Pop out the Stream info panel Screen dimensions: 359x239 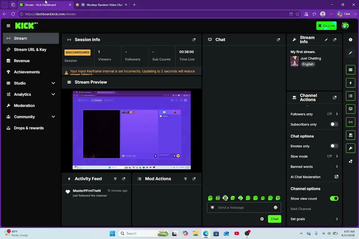click(334, 40)
